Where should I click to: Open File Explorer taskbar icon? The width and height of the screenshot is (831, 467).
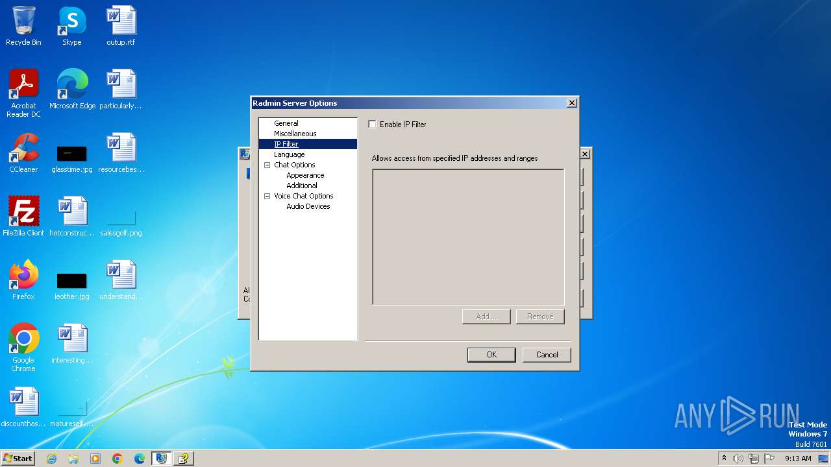point(73,459)
